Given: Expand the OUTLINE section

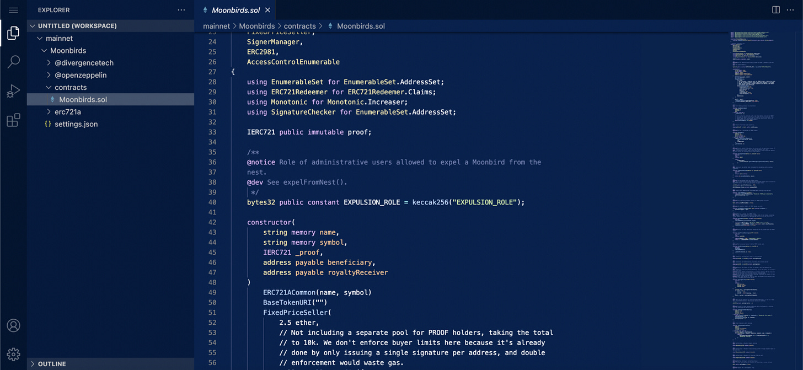Looking at the screenshot, I should click(110, 364).
